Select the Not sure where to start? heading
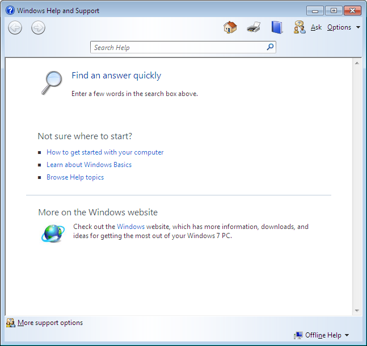This screenshot has width=367, height=346. (85, 136)
